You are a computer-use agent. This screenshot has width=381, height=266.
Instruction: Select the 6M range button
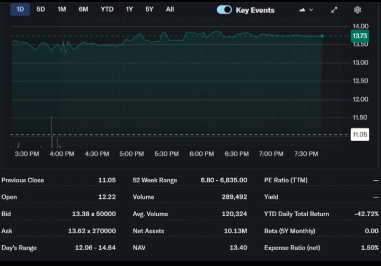pyautogui.click(x=83, y=9)
